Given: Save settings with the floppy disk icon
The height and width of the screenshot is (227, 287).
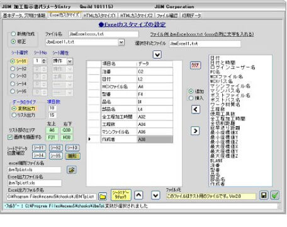Looking at the screenshot, I should [264, 195].
